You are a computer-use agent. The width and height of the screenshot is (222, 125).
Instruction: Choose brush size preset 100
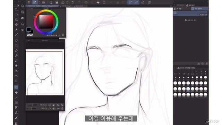[x=205, y=84]
